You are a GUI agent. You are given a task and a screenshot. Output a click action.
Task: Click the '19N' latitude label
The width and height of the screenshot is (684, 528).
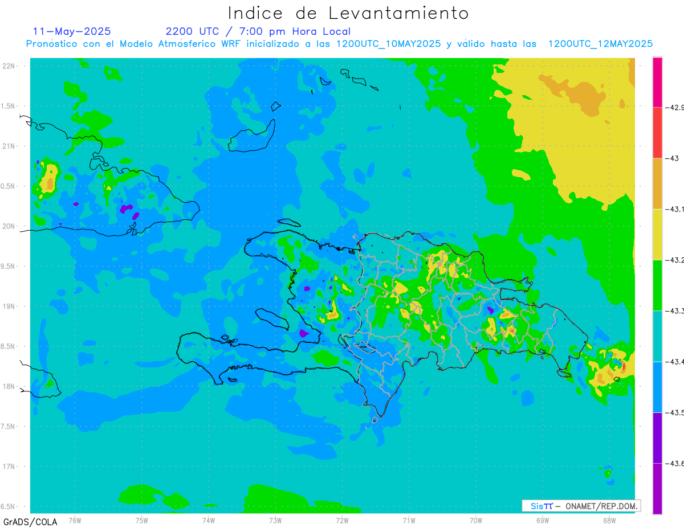click(x=9, y=306)
